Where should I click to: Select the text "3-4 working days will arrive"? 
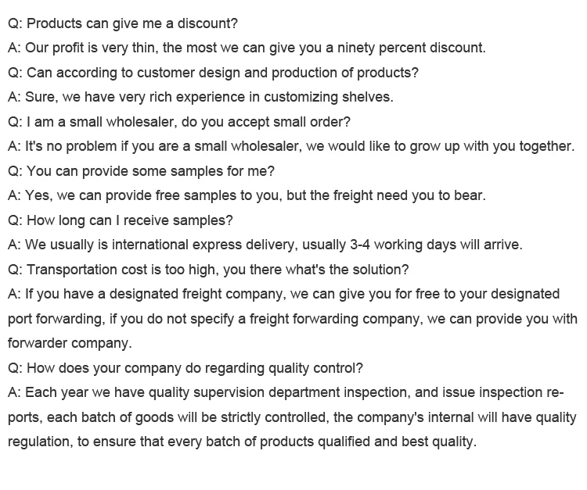[x=436, y=245]
